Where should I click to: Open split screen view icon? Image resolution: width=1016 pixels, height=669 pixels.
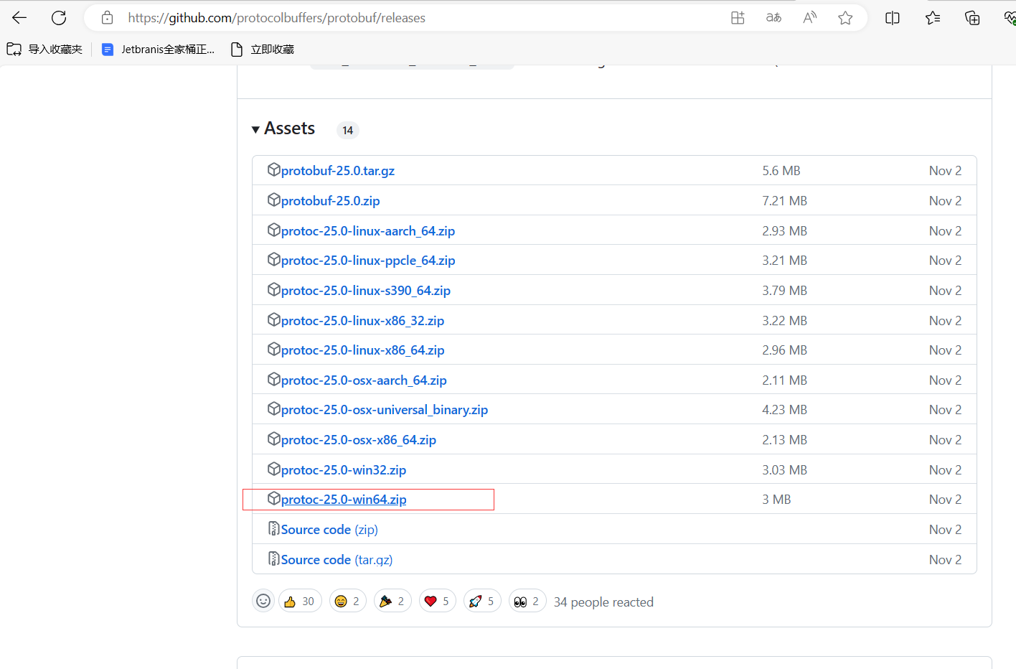(893, 18)
